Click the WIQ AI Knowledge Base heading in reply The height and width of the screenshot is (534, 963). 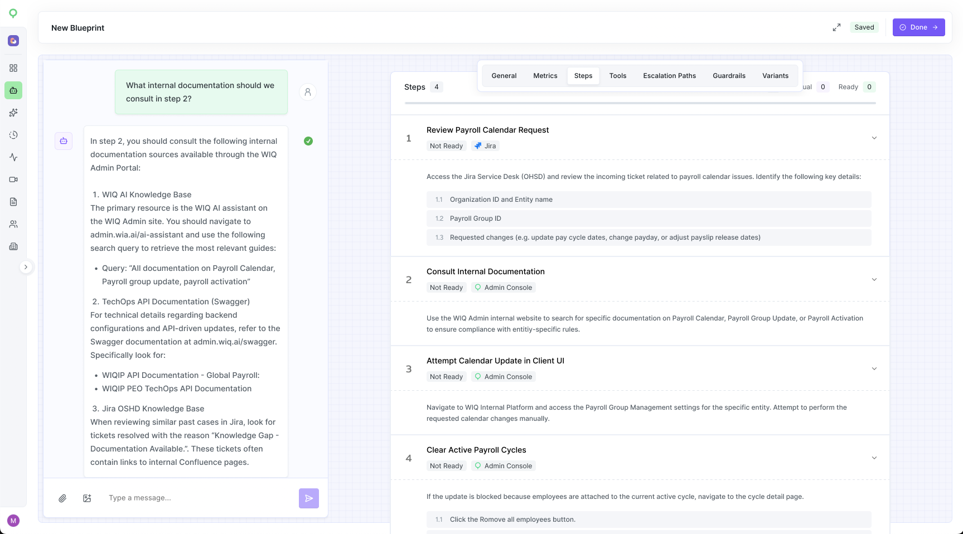tap(147, 195)
